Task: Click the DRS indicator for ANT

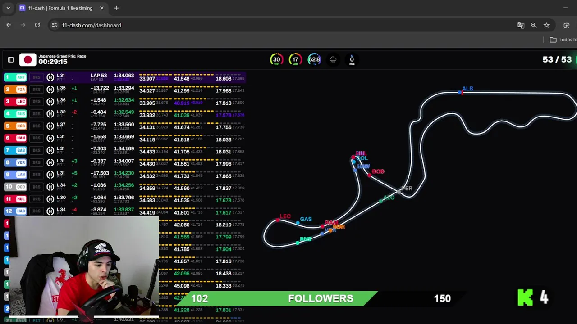Action: (x=36, y=77)
